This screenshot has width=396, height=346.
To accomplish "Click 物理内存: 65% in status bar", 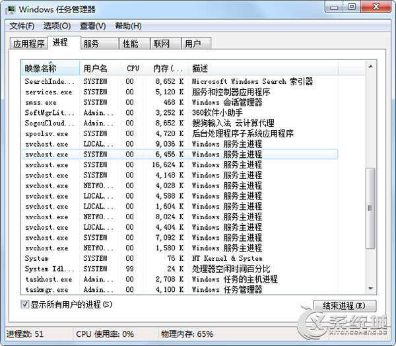I will 187,334.
